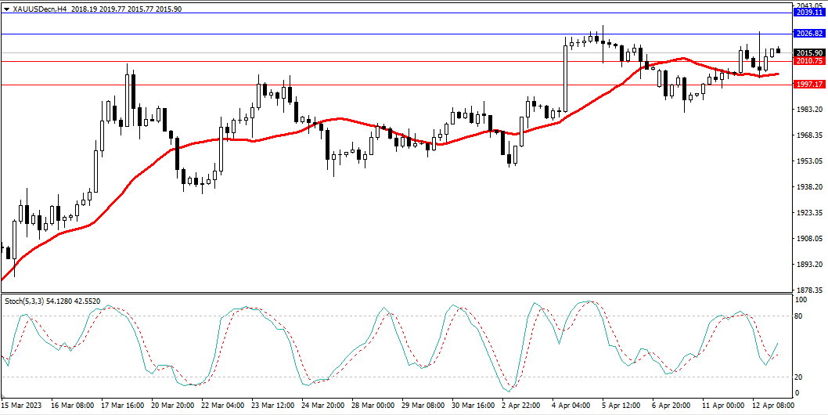Click the 22 Mar 04:00 time label

click(223, 406)
